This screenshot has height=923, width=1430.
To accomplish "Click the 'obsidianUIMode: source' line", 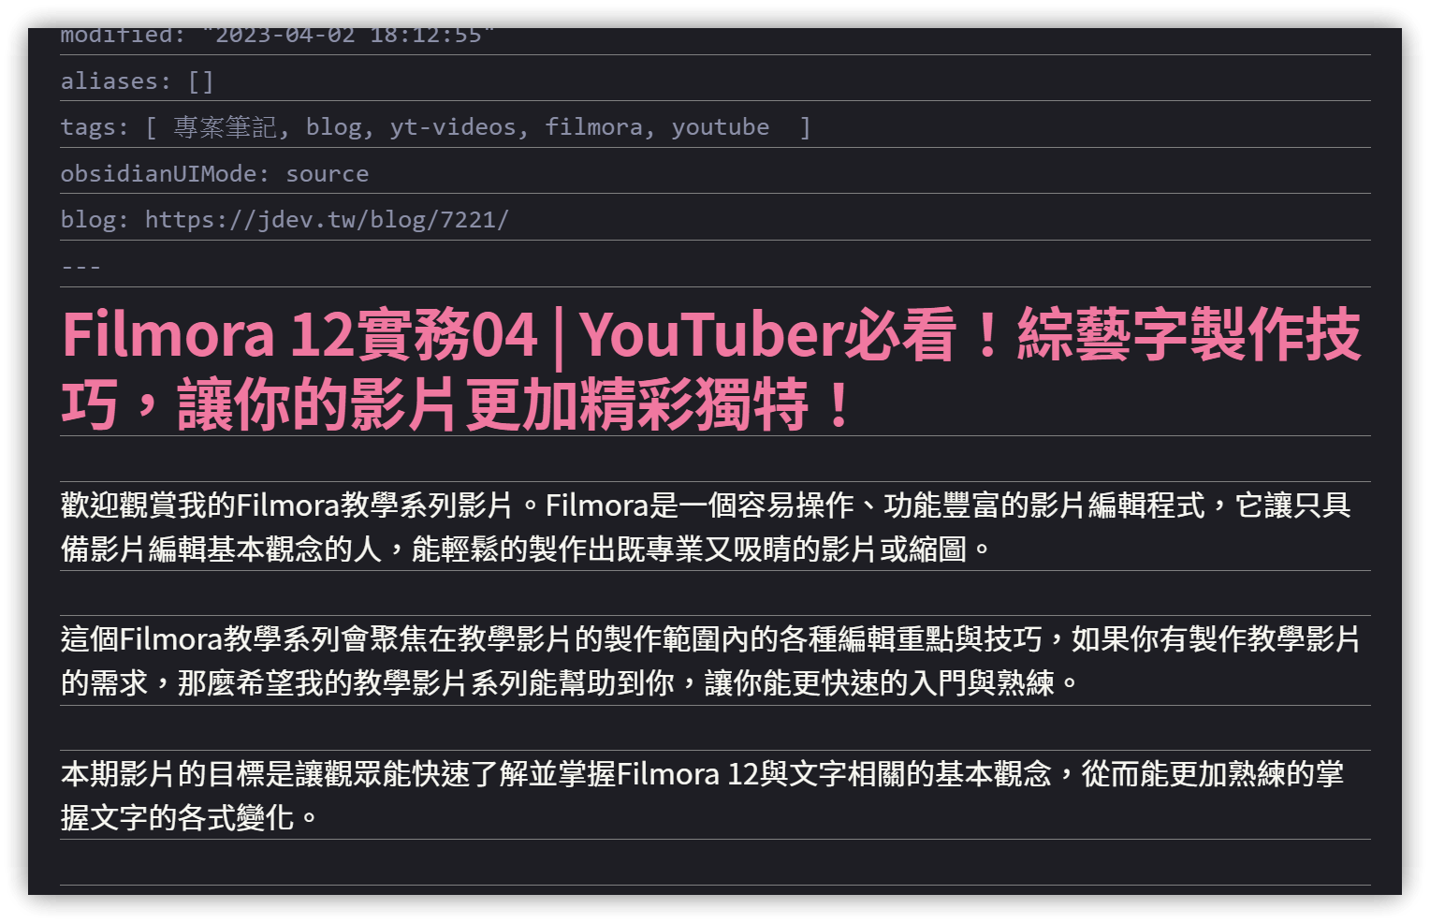I will click(x=214, y=174).
